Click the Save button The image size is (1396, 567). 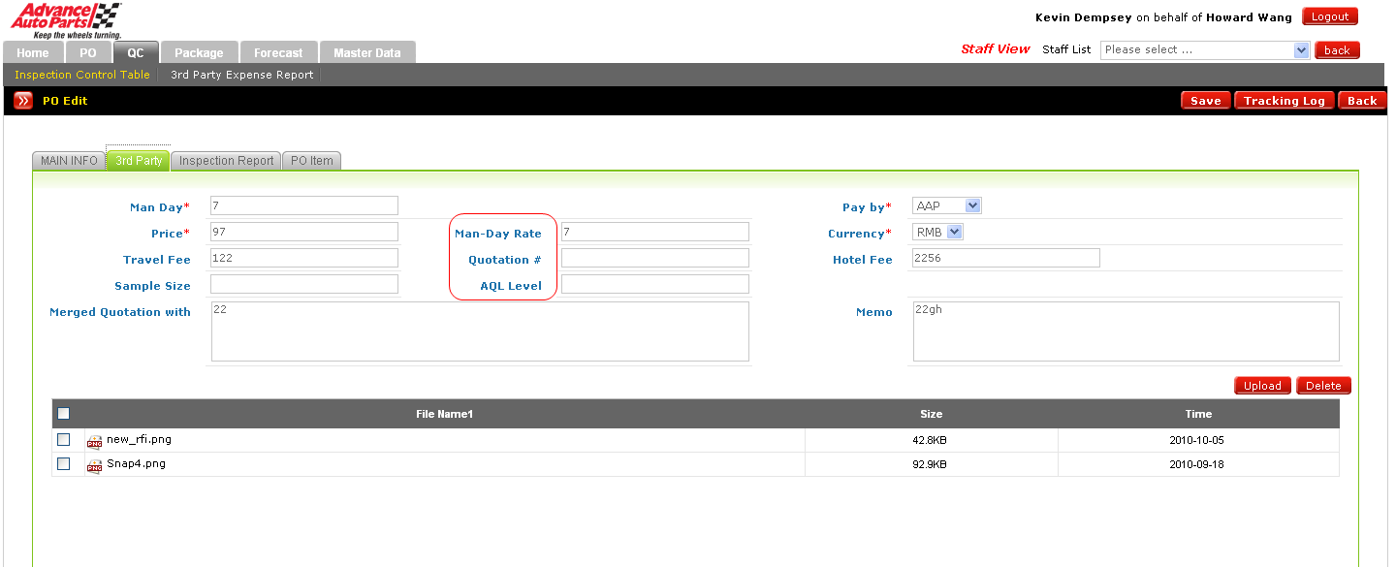pyautogui.click(x=1205, y=101)
